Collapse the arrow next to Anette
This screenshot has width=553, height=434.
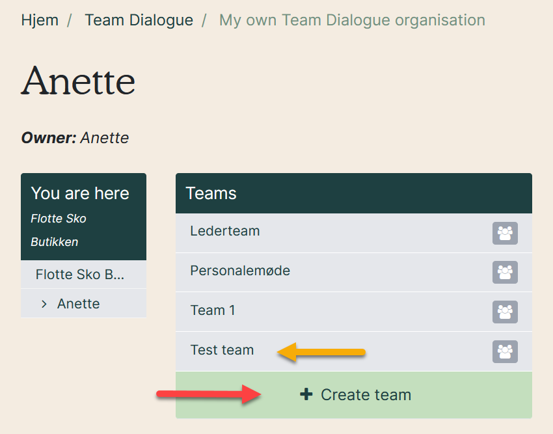click(x=44, y=303)
